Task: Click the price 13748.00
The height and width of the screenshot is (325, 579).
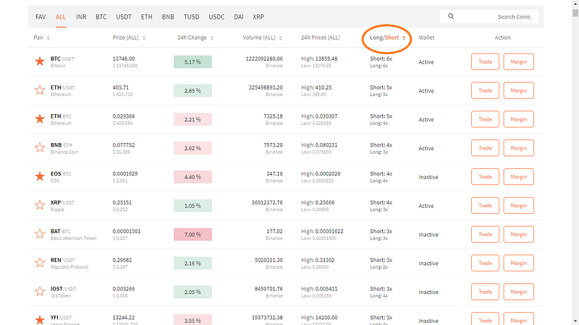Action: coord(124,58)
